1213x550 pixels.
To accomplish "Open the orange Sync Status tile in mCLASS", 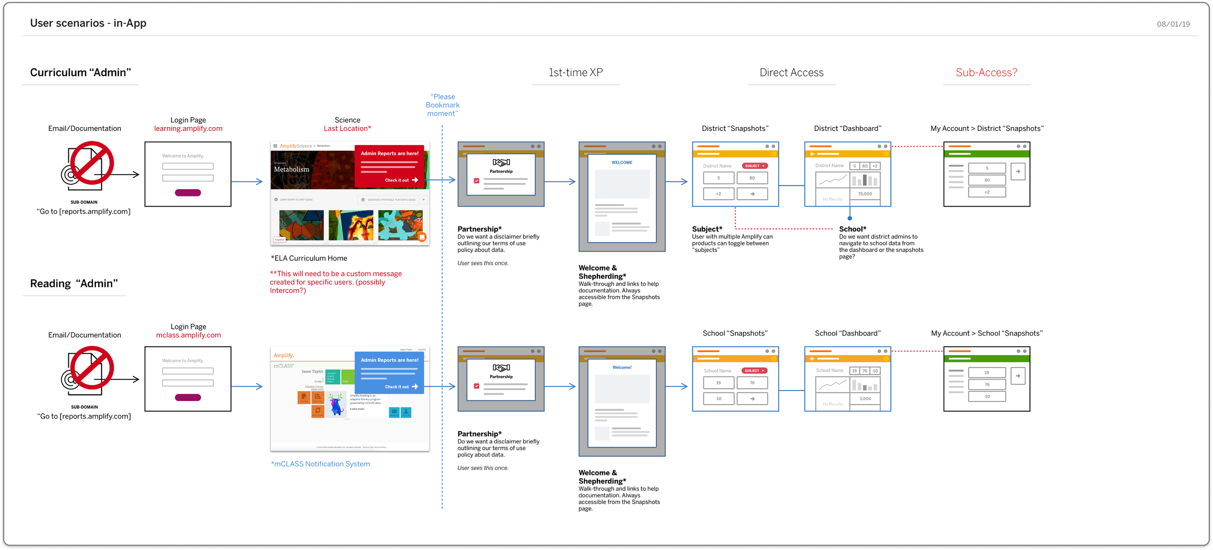I will coord(318,411).
